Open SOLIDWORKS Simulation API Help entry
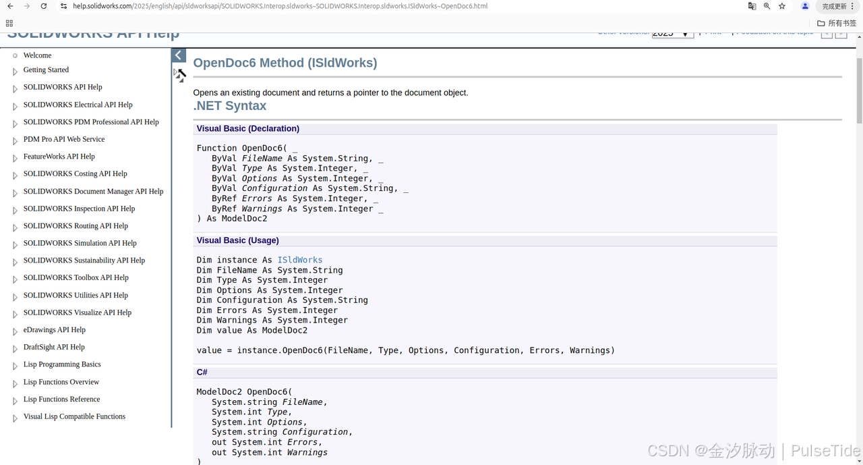863x465 pixels. 80,243
